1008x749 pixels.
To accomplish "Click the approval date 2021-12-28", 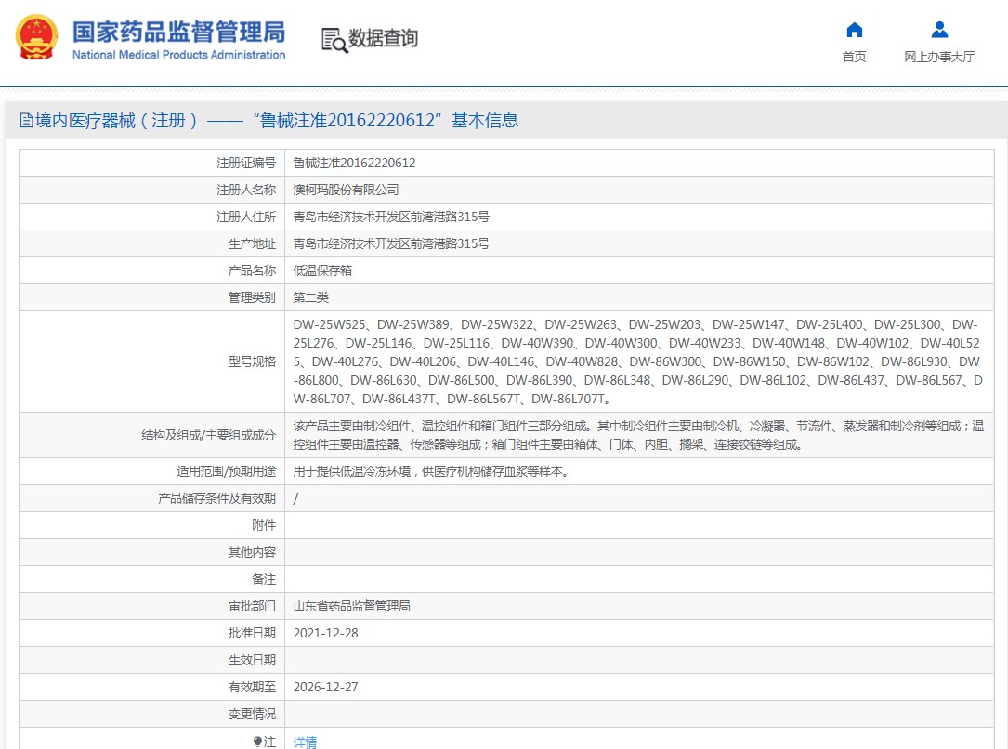I will [325, 633].
